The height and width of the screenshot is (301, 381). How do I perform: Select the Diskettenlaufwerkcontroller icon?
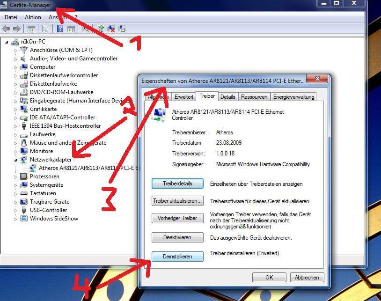click(23, 75)
